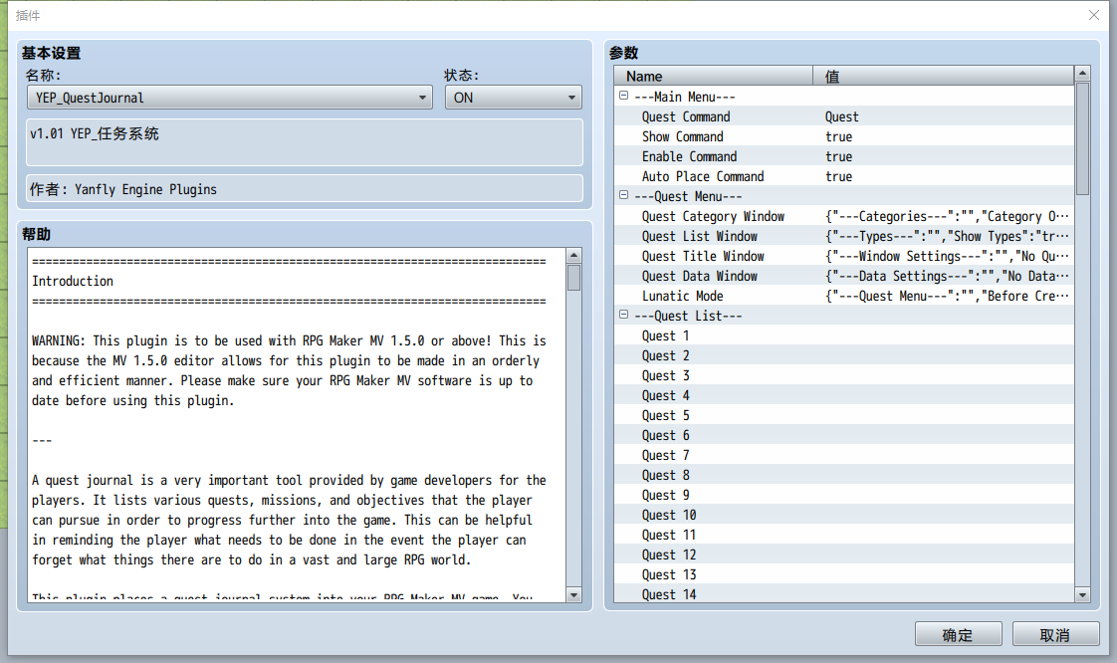Select the Quest List Window parameter
Viewport: 1117px width, 663px height.
coord(844,236)
